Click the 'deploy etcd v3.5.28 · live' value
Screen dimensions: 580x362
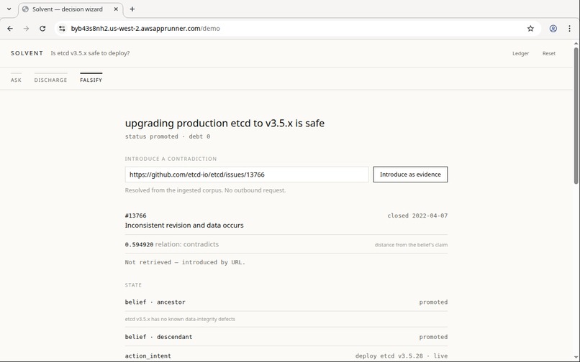pyautogui.click(x=402, y=356)
